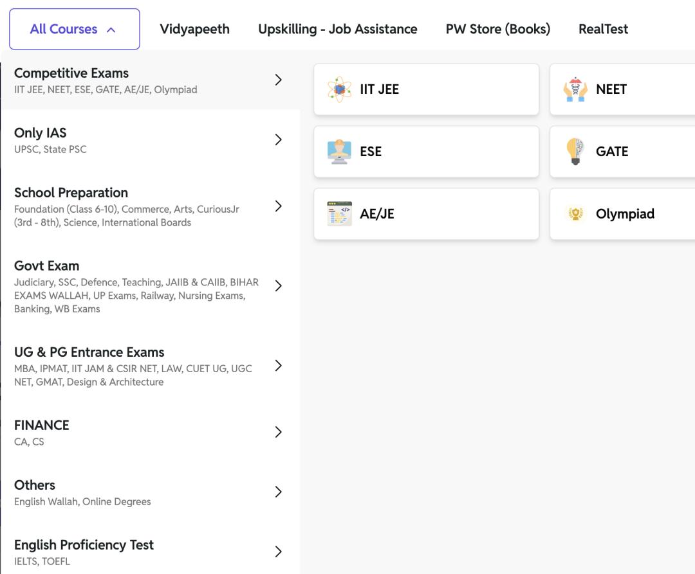Choose the Olympiad course card

pyautogui.click(x=624, y=214)
